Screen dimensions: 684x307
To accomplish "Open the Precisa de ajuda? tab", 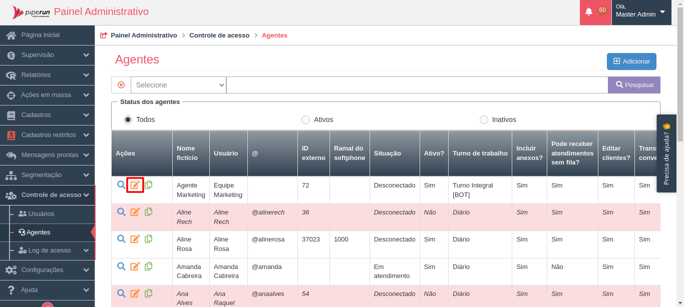I will pyautogui.click(x=666, y=153).
